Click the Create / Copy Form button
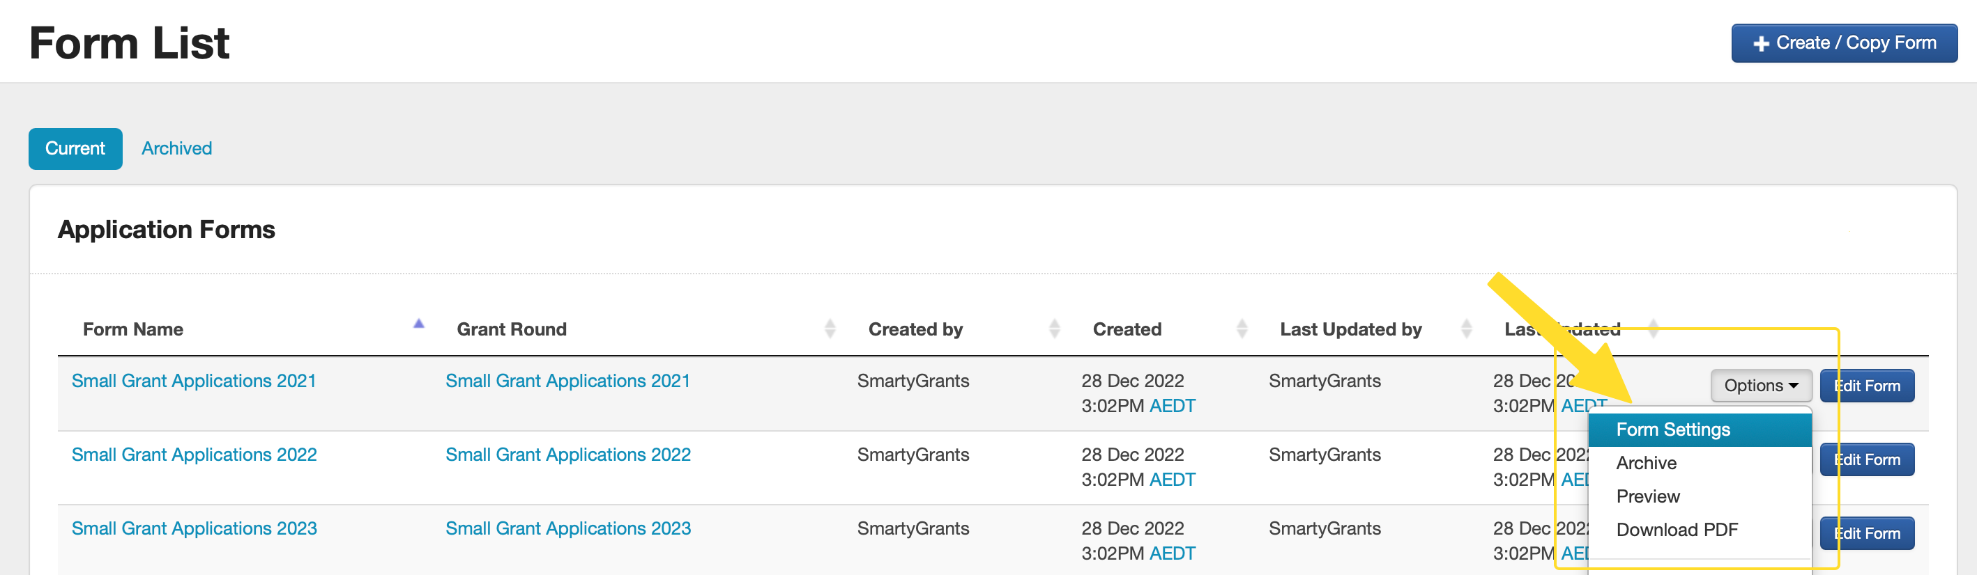The image size is (1977, 575). pyautogui.click(x=1843, y=43)
